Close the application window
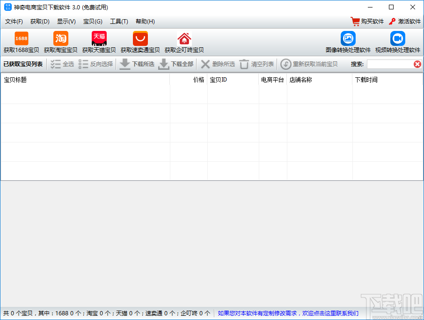The height and width of the screenshot is (320, 424). coord(413,7)
